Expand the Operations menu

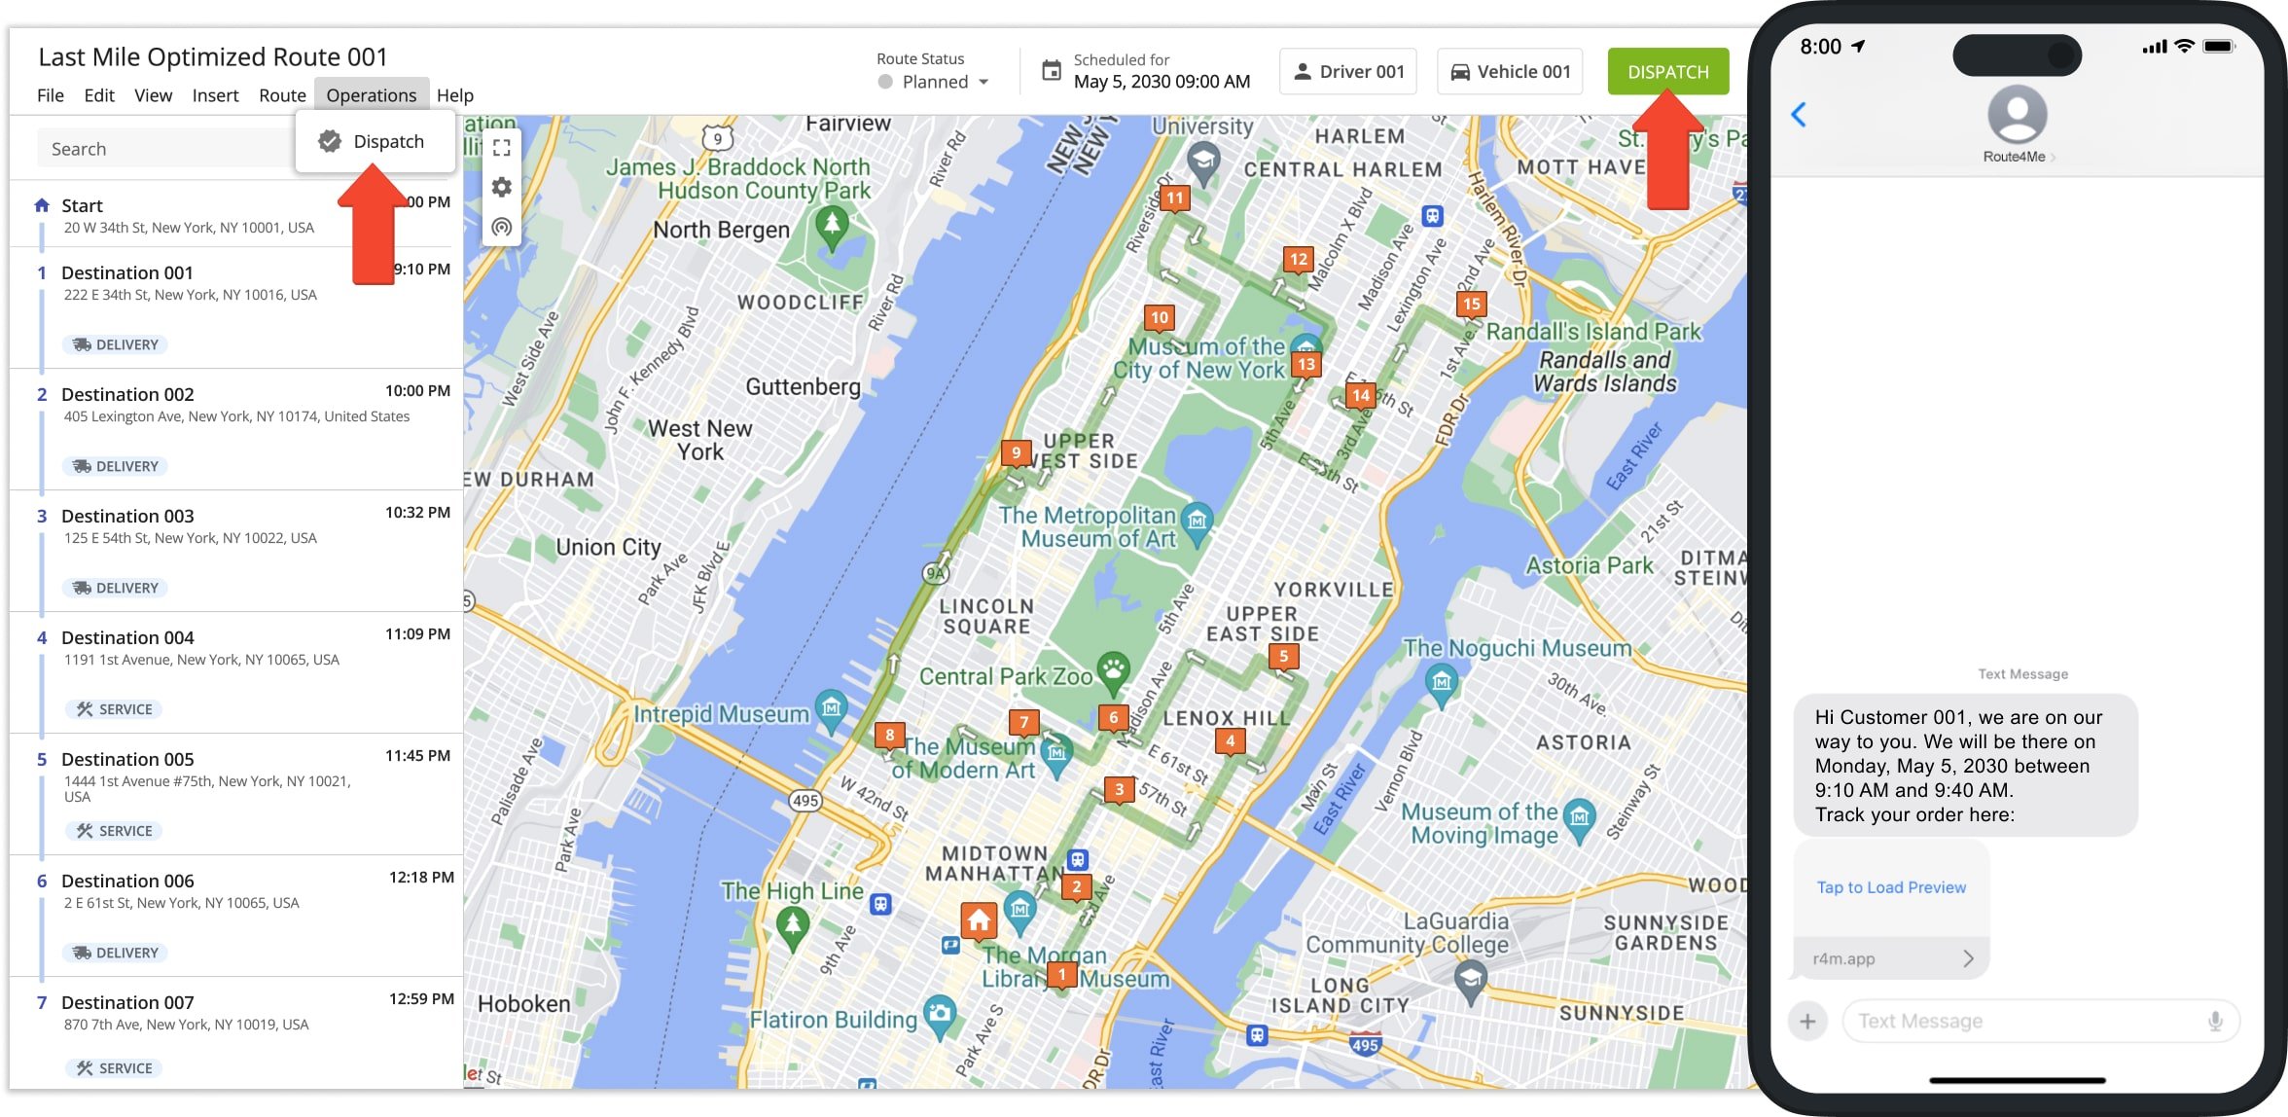[x=371, y=93]
